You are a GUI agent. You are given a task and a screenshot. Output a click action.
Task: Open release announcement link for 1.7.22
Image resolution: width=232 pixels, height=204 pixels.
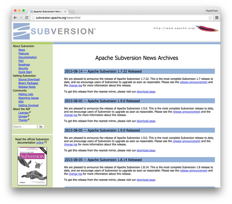(193, 82)
